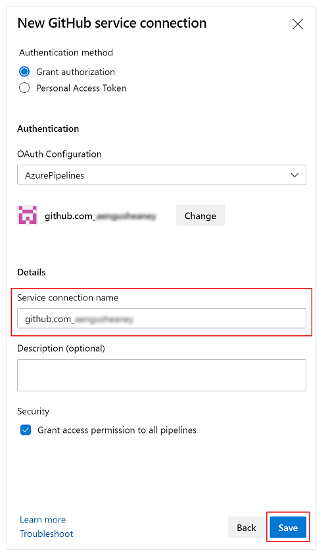Screen dimensions: 328x560
Task: Click the 'Grant access permission to all pipelines' label
Action: click(x=117, y=430)
